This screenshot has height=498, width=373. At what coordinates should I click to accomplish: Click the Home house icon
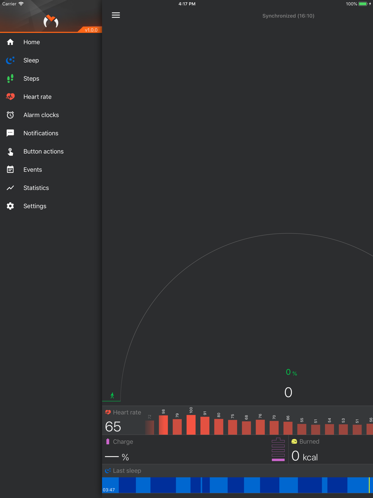tap(10, 42)
